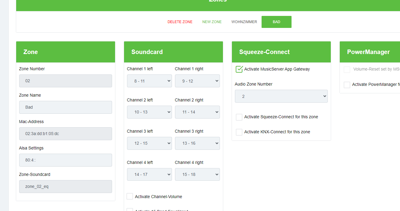This screenshot has width=400, height=211.
Task: Open Audio Zone Number dropdown
Action: tap(281, 96)
